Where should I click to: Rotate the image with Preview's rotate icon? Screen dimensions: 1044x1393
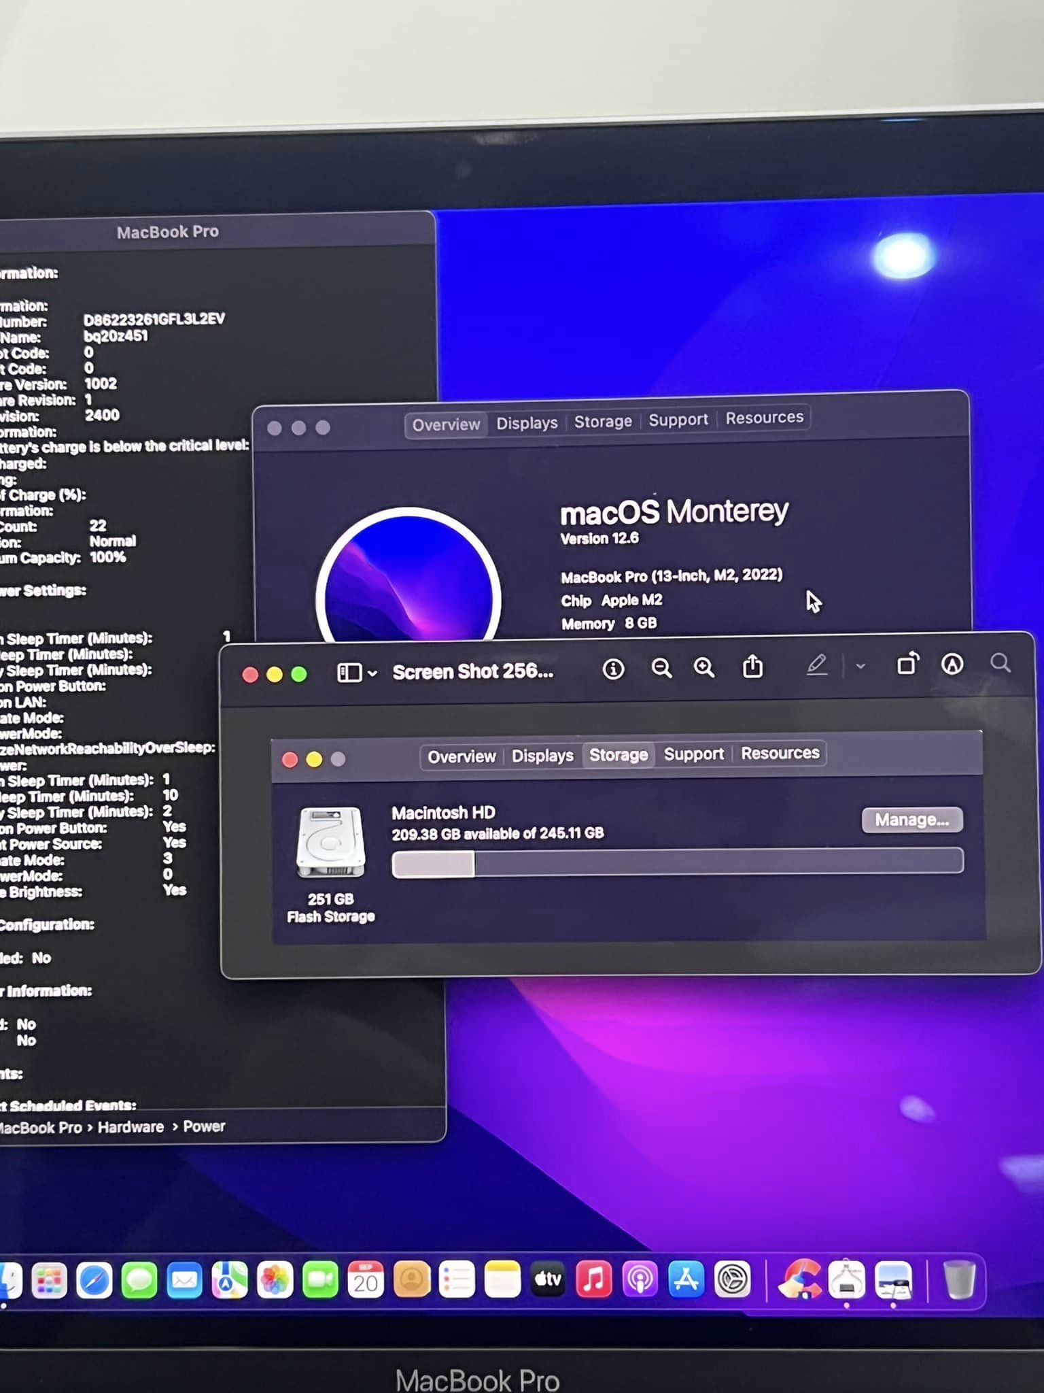(x=907, y=664)
